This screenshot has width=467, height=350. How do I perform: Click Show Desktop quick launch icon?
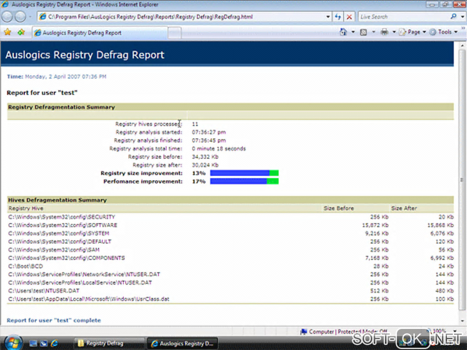click(33, 344)
